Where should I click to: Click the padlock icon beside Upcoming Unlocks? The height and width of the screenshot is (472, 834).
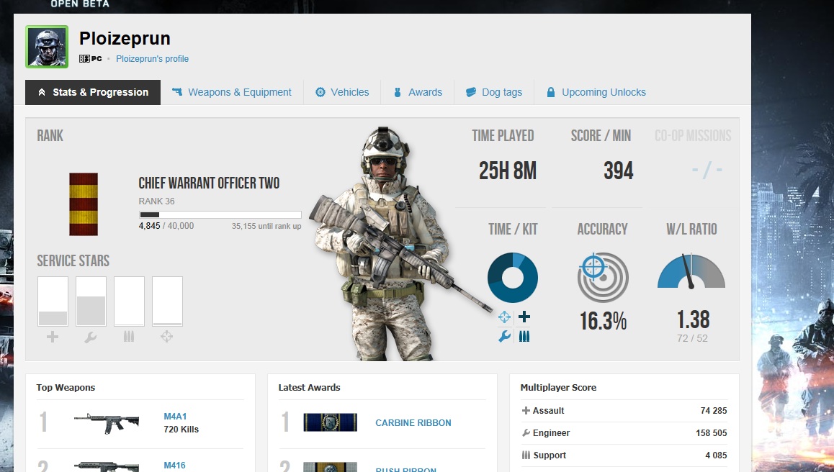550,92
